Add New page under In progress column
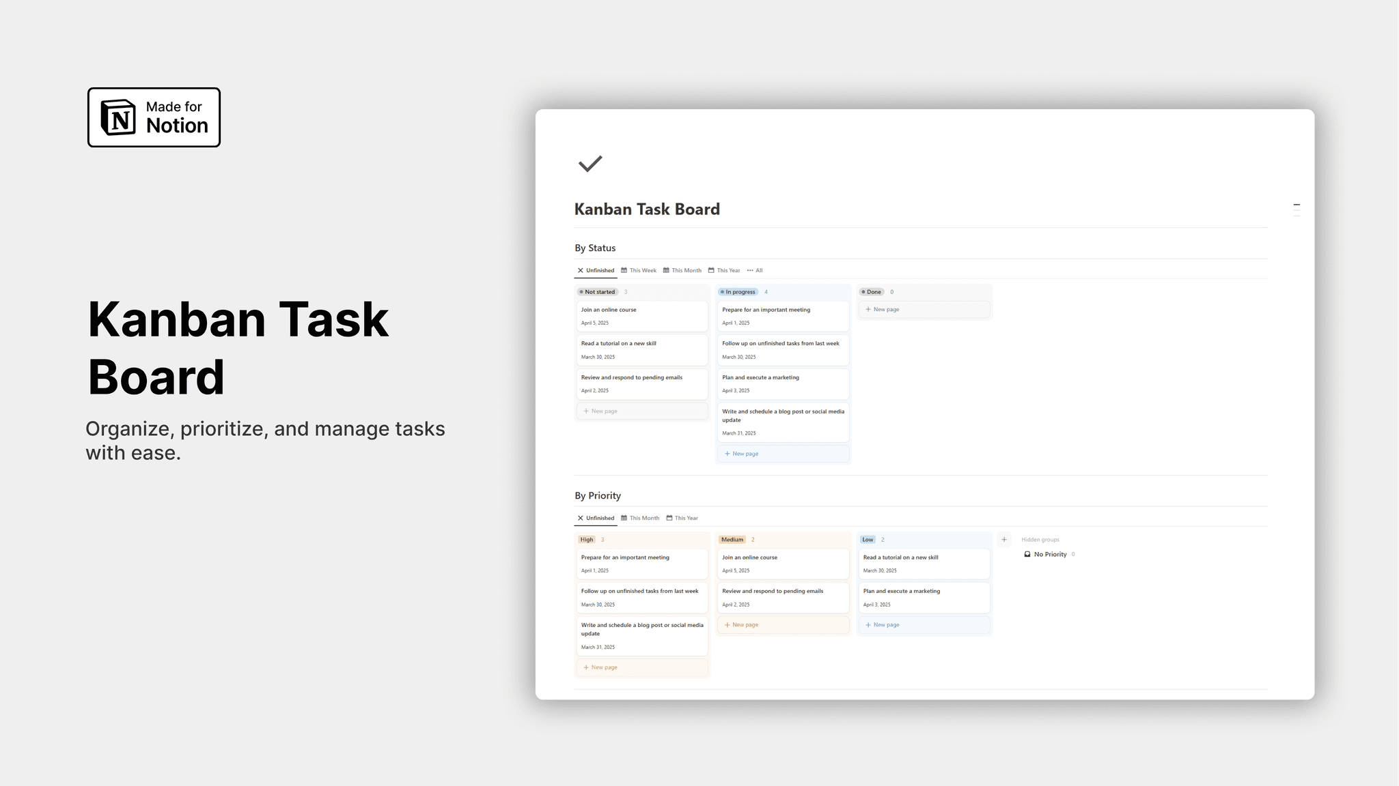The height and width of the screenshot is (786, 1399). (x=745, y=454)
